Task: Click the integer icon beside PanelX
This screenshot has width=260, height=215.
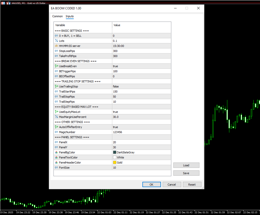Action: [56, 142]
